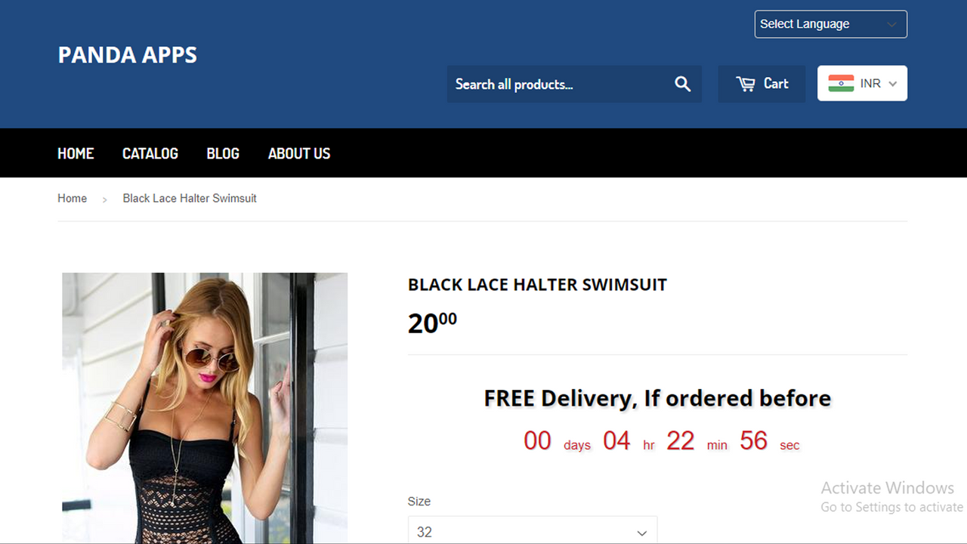Image resolution: width=967 pixels, height=544 pixels.
Task: Click the product price 20.00
Action: pyautogui.click(x=432, y=323)
